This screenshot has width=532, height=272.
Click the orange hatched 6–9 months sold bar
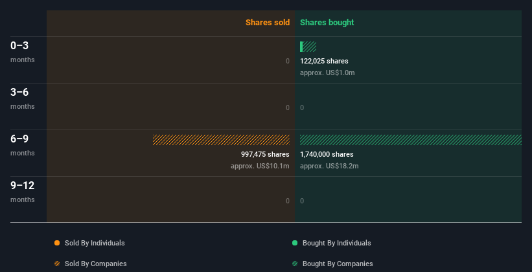click(x=221, y=140)
